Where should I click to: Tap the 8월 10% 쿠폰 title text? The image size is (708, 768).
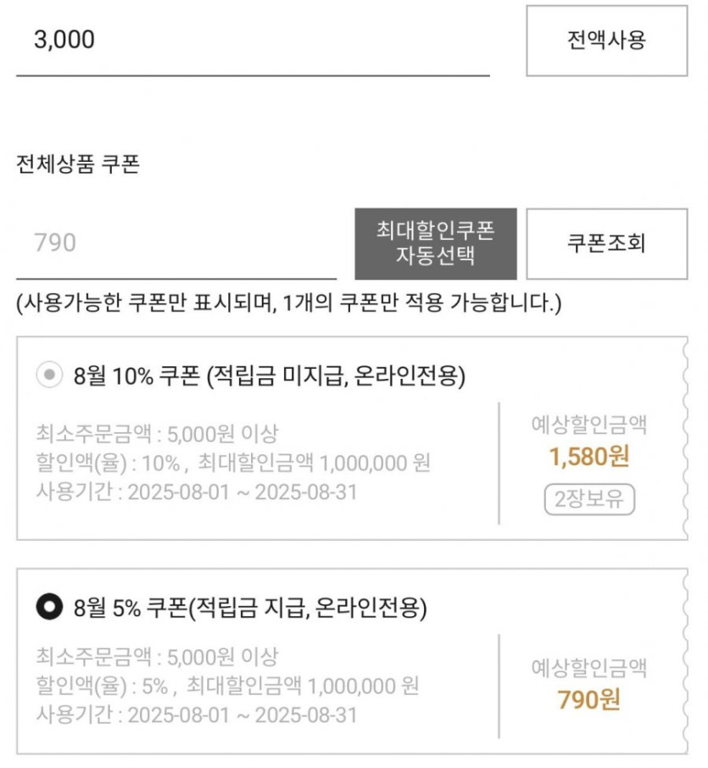[270, 376]
